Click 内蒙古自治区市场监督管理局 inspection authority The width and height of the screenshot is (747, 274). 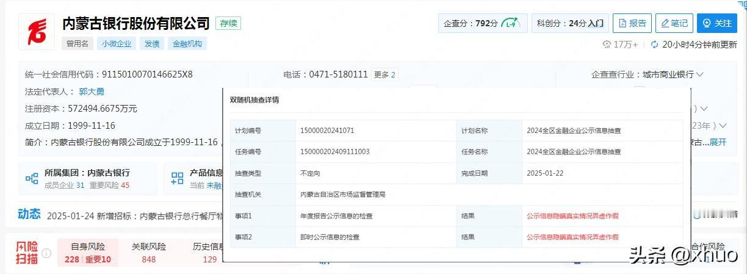tap(342, 195)
